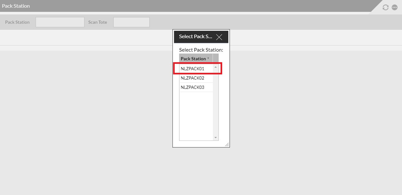Choose the NLZPACK02 pack station
402x195 pixels.
[193, 78]
